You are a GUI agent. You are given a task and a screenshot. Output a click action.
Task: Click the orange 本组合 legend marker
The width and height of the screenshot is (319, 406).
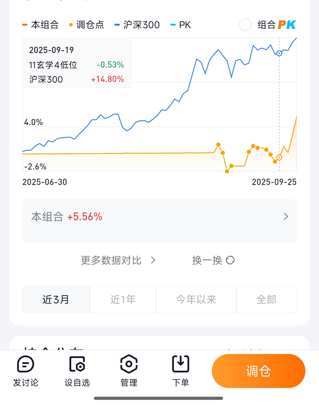coord(25,25)
